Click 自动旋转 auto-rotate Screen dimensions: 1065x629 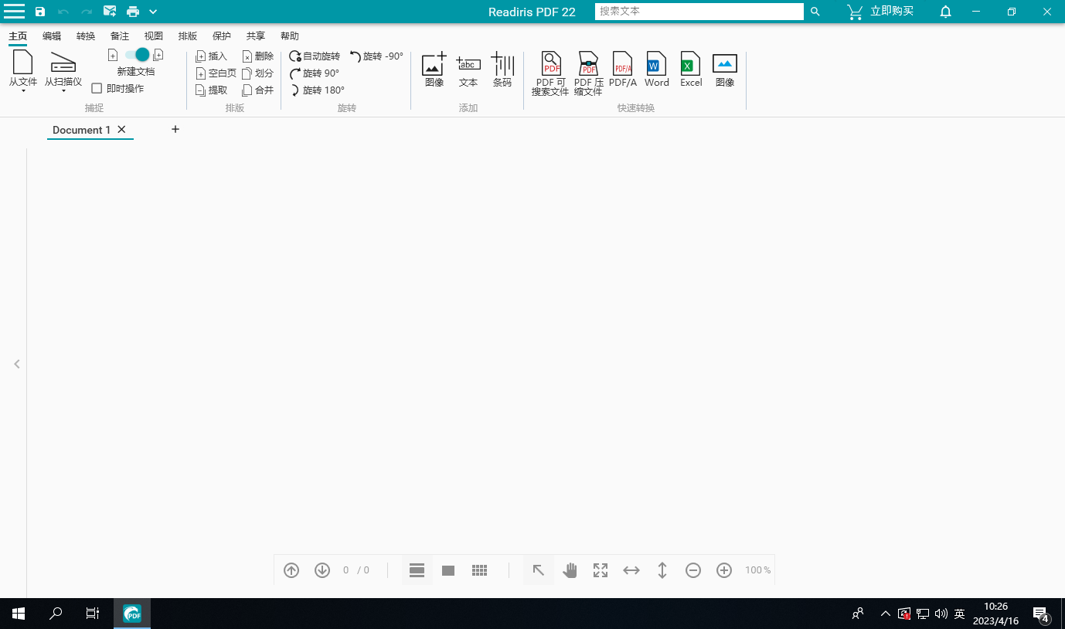click(315, 56)
